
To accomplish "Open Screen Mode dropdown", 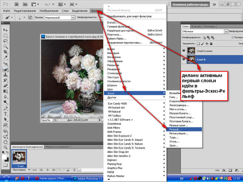I will pyautogui.click(x=74, y=4).
